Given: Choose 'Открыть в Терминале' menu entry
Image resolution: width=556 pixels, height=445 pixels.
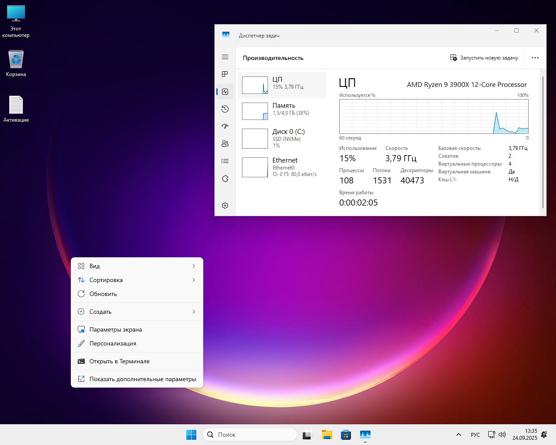Looking at the screenshot, I should point(137,361).
